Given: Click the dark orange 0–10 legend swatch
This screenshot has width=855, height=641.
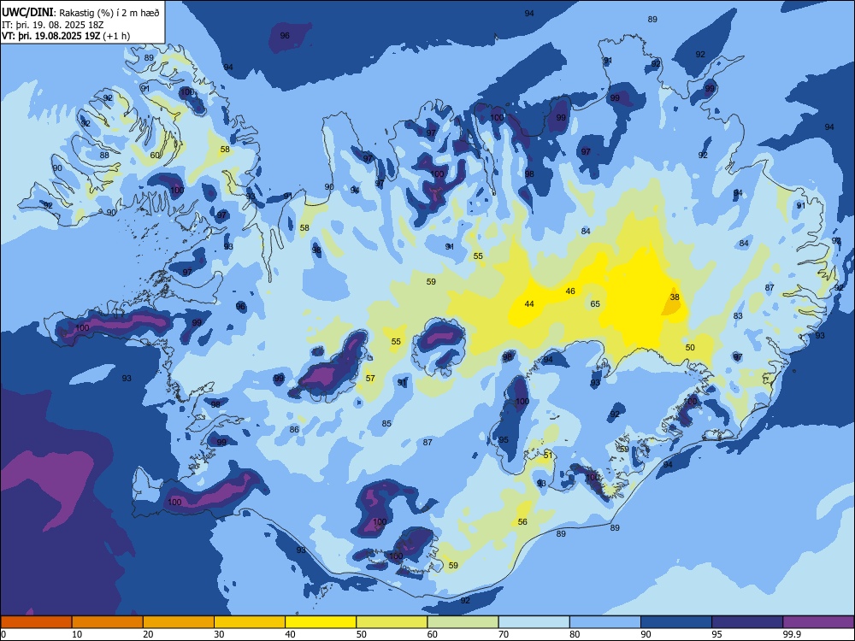Looking at the screenshot, I should (36, 622).
